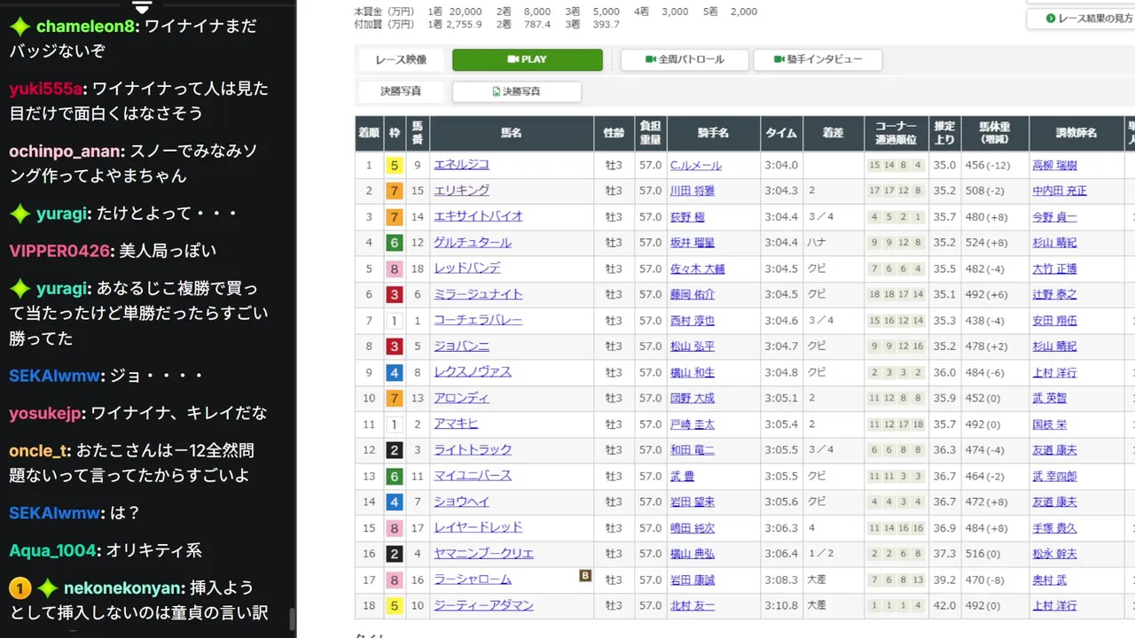Open jockey 荻野 極's page
This screenshot has width=1135, height=638.
pos(689,216)
